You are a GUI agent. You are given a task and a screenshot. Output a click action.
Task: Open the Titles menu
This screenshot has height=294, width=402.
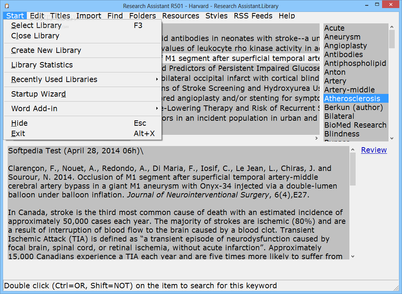(60, 16)
